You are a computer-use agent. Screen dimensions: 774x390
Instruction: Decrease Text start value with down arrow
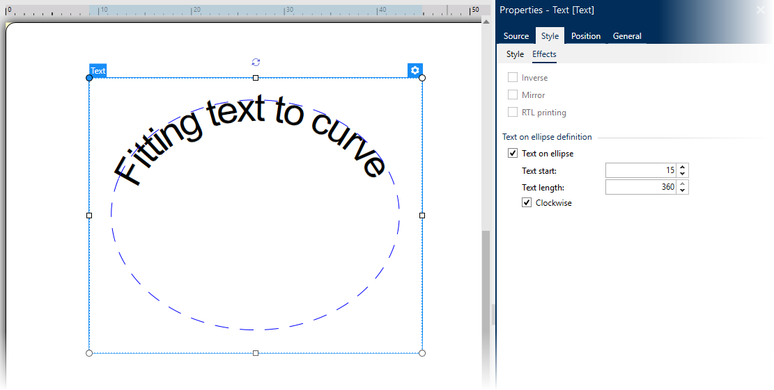(x=683, y=174)
